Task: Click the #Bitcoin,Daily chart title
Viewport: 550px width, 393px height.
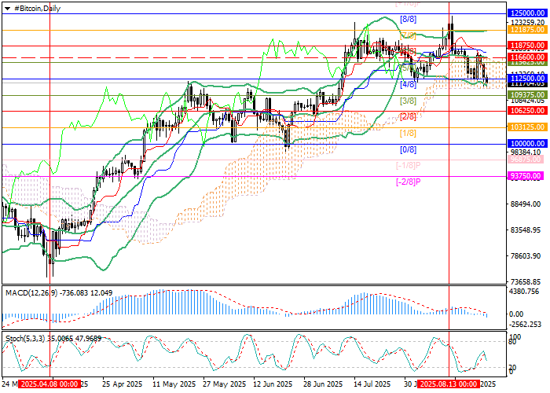Action: click(39, 7)
